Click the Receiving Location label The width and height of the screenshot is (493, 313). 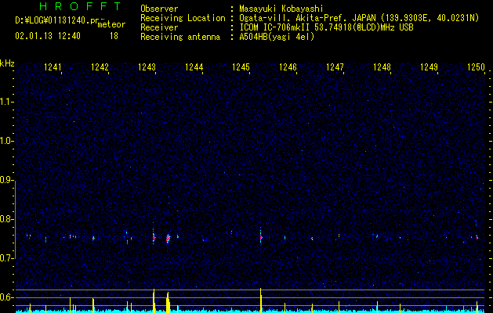click(183, 18)
